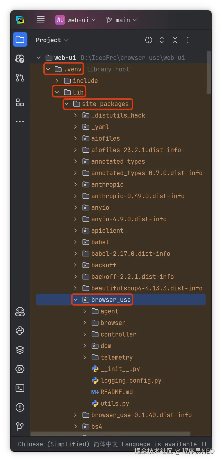Open the web-ui project dropdown
The height and width of the screenshot is (462, 222).
[x=76, y=20]
